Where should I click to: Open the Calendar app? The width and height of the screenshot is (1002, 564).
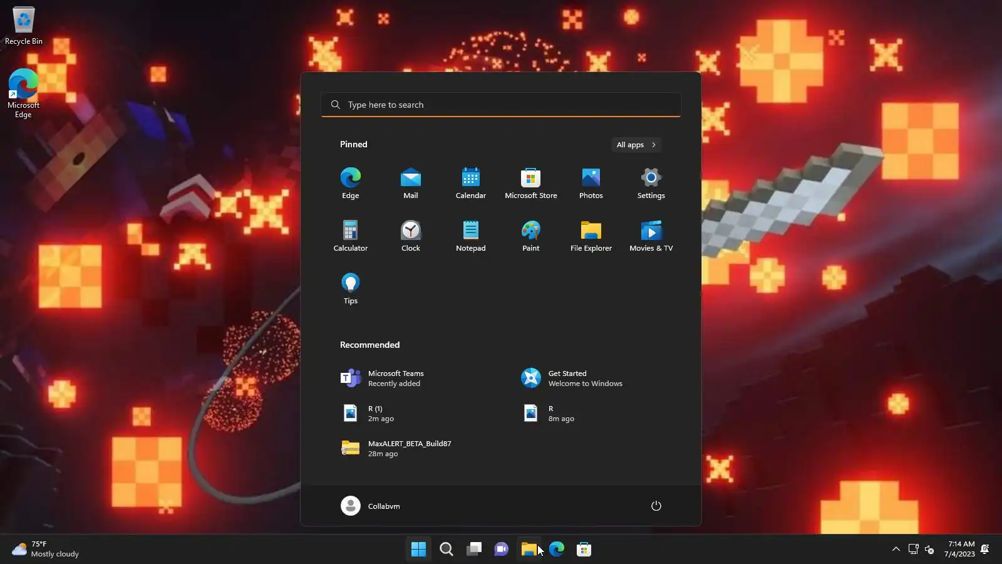(471, 184)
